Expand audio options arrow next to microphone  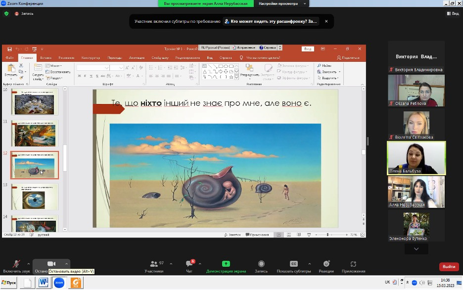click(x=28, y=264)
